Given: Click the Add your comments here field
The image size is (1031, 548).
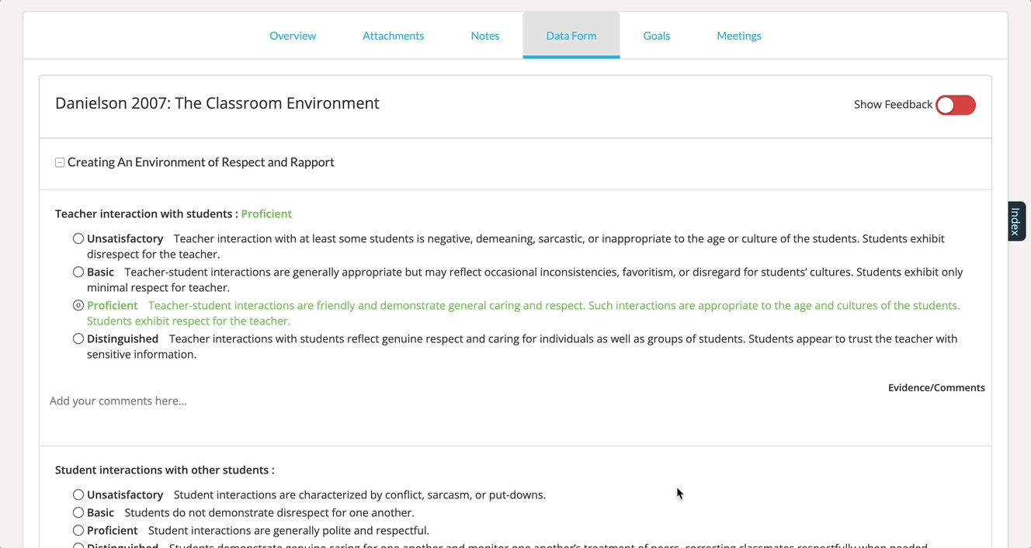Looking at the screenshot, I should click(311, 401).
